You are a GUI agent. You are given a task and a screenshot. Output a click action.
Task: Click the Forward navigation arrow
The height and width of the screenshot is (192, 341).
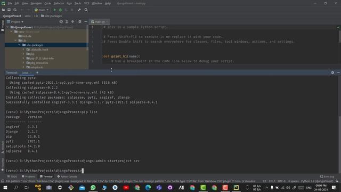click(x=28, y=10)
